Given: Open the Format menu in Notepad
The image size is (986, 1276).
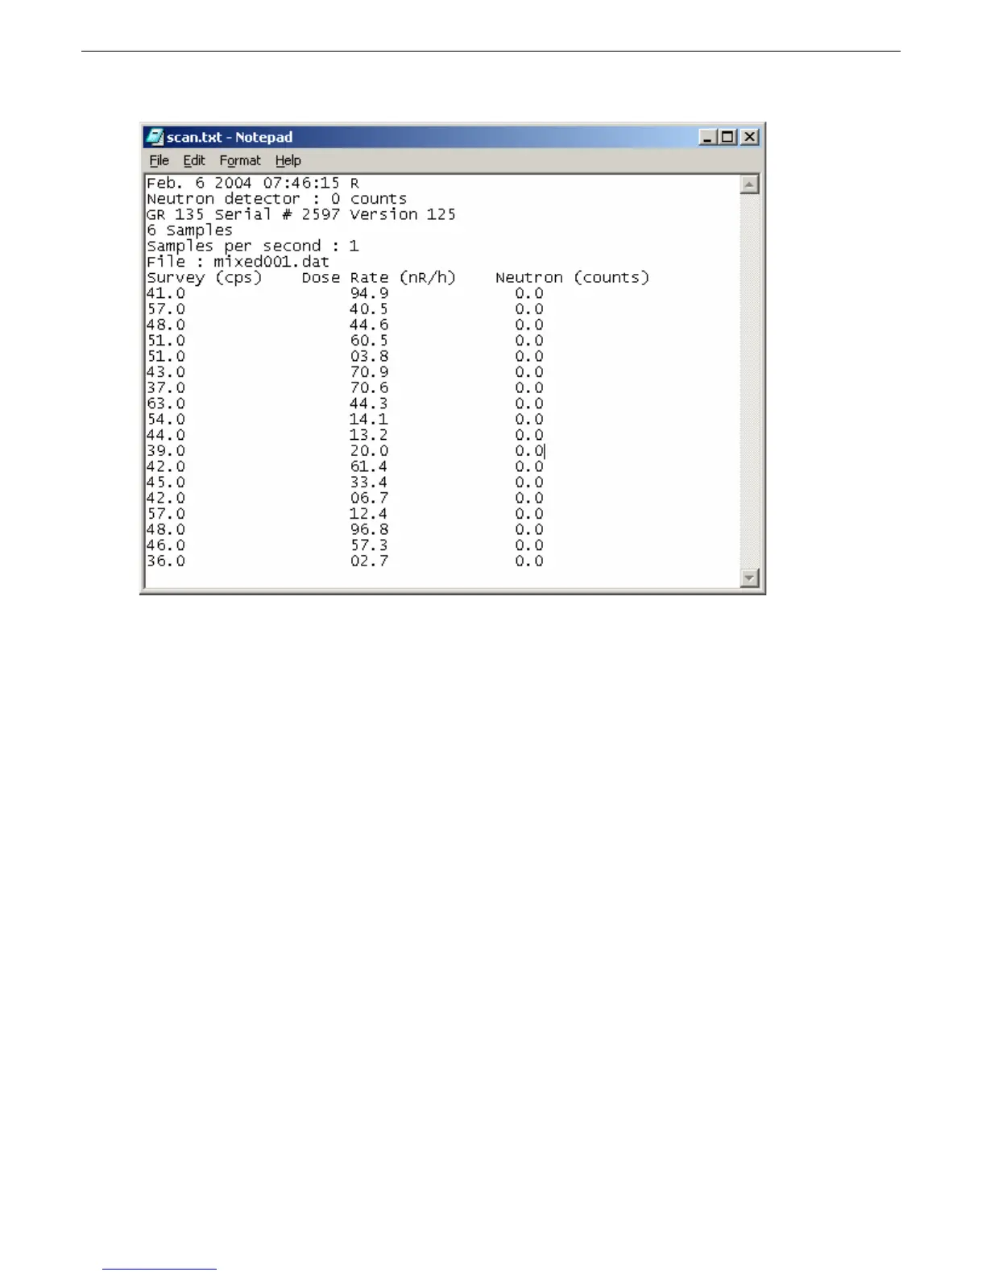Looking at the screenshot, I should tap(240, 160).
